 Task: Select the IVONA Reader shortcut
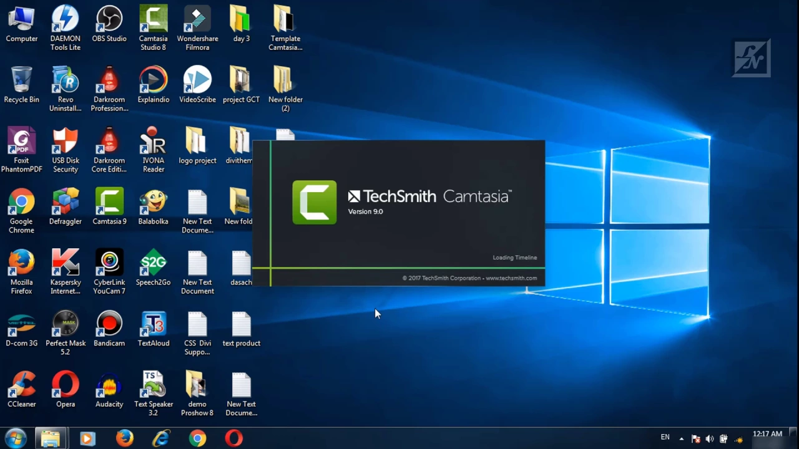pyautogui.click(x=154, y=150)
